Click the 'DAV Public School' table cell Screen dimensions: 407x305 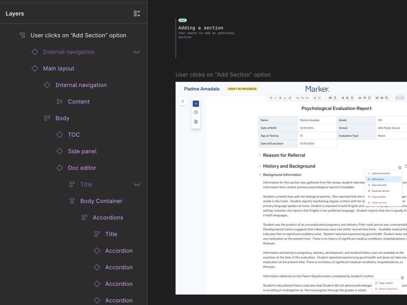coord(391,128)
